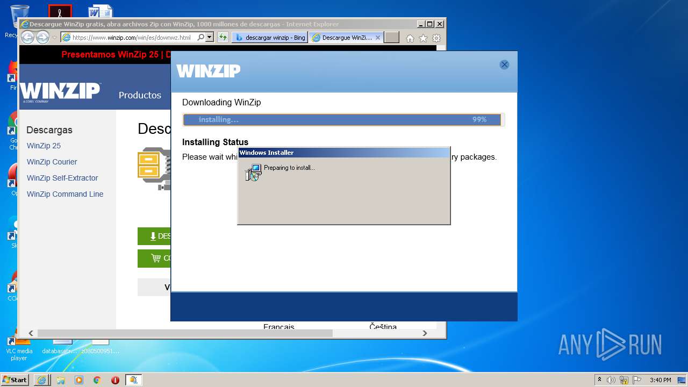Click the green shopping cart buy button
688x387 pixels.
(x=154, y=258)
